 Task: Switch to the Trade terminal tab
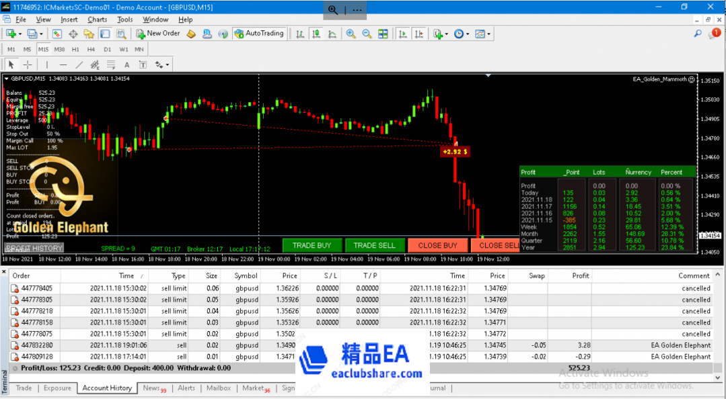(24, 388)
